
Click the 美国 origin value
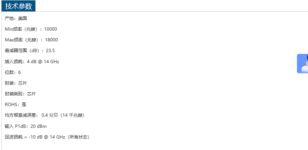click(x=23, y=18)
